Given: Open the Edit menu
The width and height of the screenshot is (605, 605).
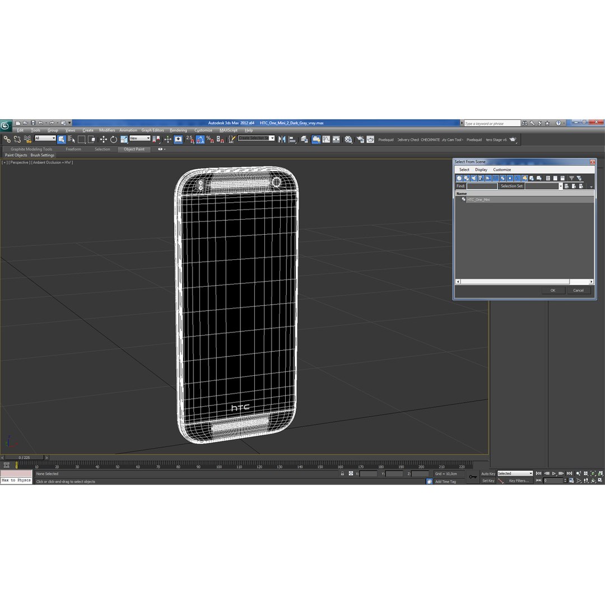Looking at the screenshot, I should 20,131.
